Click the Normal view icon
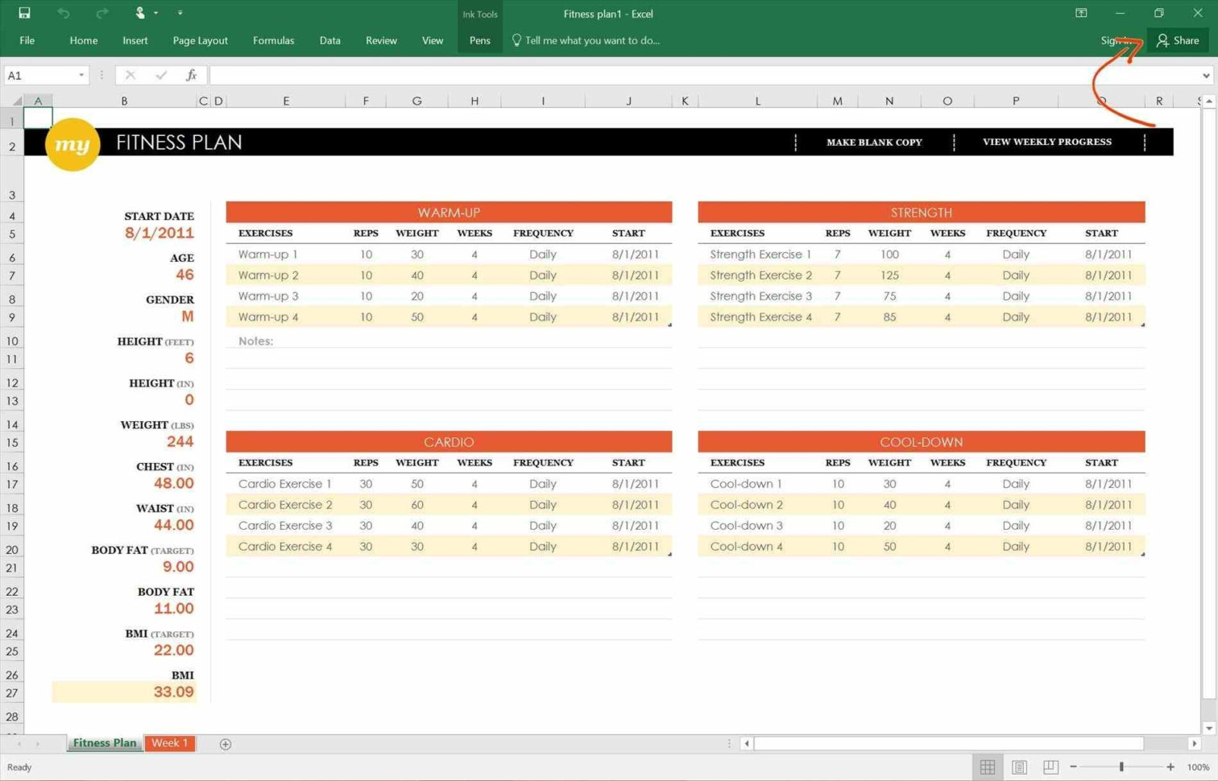Image resolution: width=1218 pixels, height=781 pixels. (x=988, y=767)
